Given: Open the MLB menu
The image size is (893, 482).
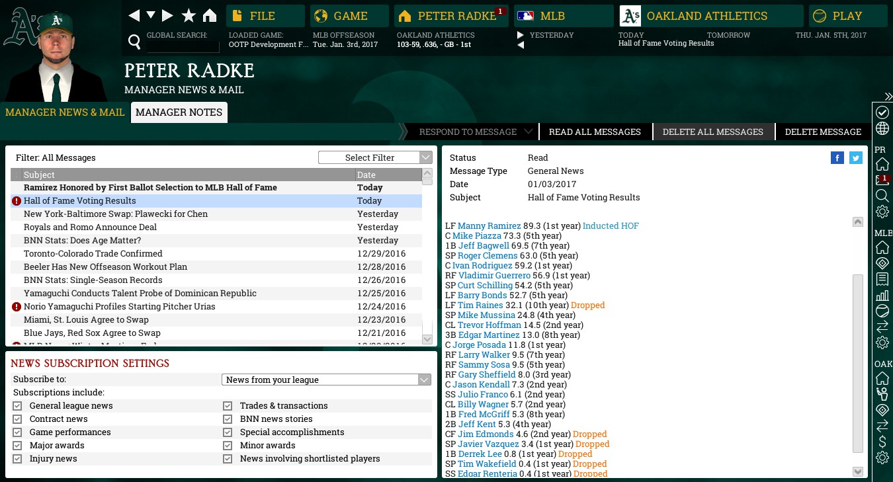Looking at the screenshot, I should [564, 16].
